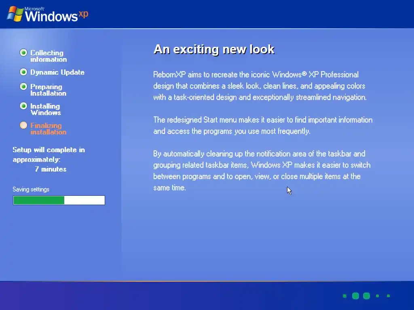The image size is (414, 310).
Task: Click the paragraph starting 'RebornXP aims to recreate'
Action: click(x=260, y=86)
